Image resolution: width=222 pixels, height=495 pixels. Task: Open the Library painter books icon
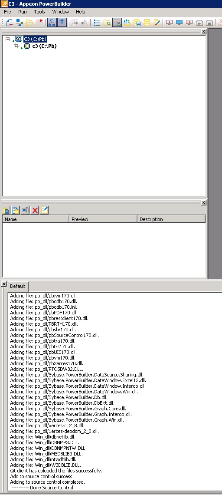pos(127,23)
